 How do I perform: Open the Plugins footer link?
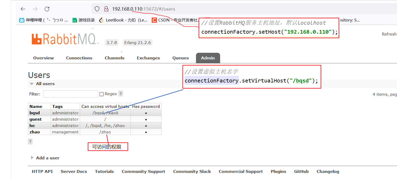click(278, 172)
